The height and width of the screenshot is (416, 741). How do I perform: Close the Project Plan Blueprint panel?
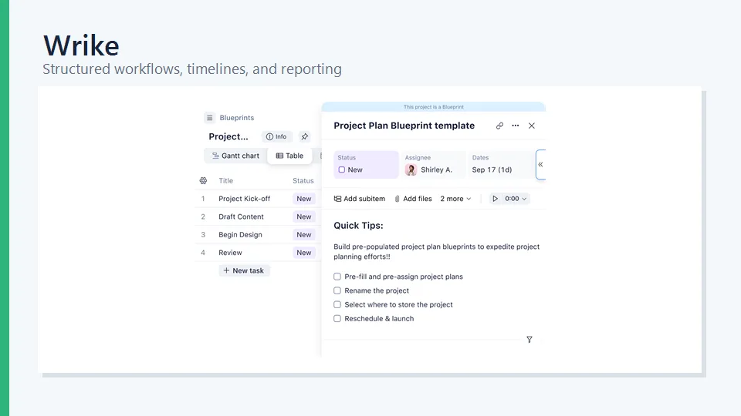532,126
